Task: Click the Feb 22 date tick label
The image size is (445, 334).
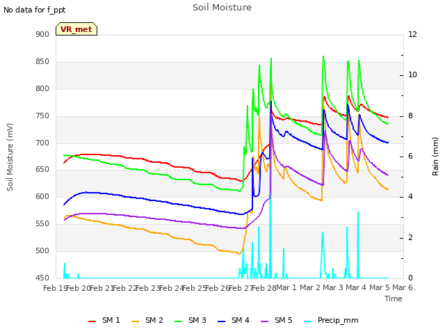Action: [125, 288]
